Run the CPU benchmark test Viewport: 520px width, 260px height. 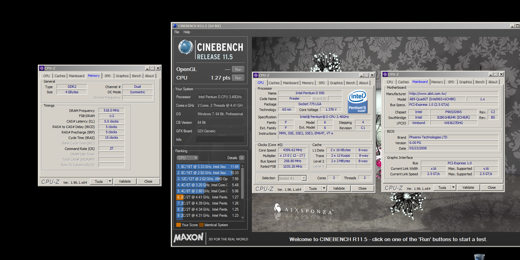[x=238, y=78]
